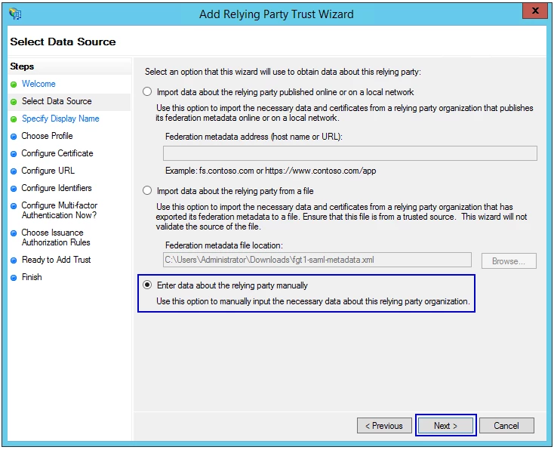This screenshot has height=450, width=554.
Task: Click the Federation metadata address field
Action: (350, 153)
